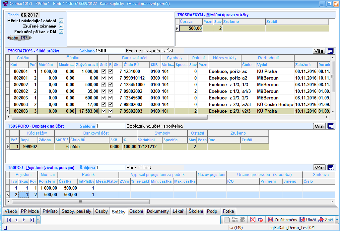Toggle Exekuční příkaz z DM checkbox
Viewport: 340px width, 231px height.
[61, 32]
